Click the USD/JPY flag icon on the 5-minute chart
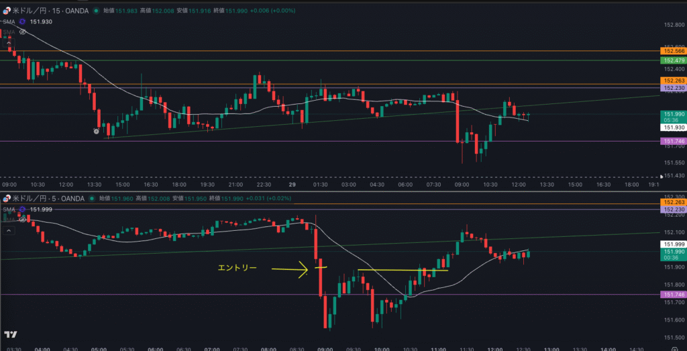Image resolution: width=687 pixels, height=351 pixels. 7,198
